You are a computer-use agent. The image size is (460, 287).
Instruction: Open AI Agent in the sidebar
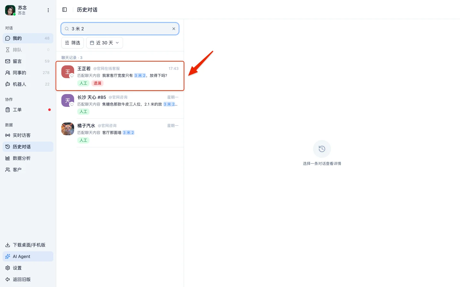click(x=28, y=256)
